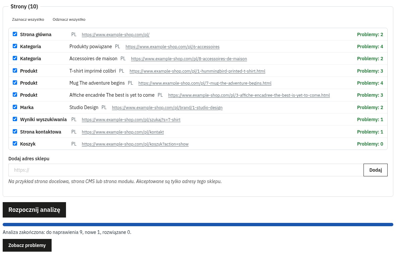Click the Dodaj button
The image size is (396, 254).
point(376,170)
